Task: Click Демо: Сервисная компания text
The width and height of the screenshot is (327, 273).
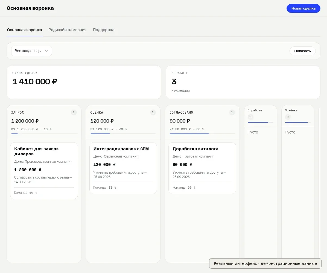Action: (116, 156)
